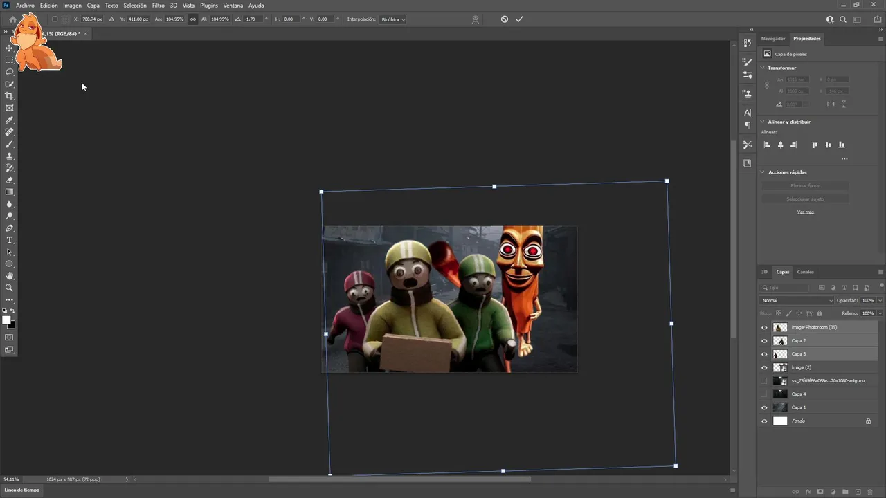Switch to the Navegador tab
Screen dimensions: 886x498
coord(773,39)
